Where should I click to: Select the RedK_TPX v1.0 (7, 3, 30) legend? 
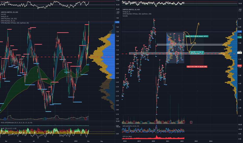[9, 128]
